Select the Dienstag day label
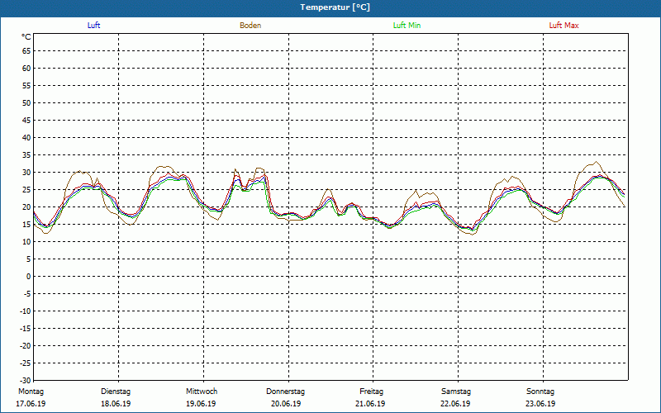661x413 pixels. click(x=116, y=392)
